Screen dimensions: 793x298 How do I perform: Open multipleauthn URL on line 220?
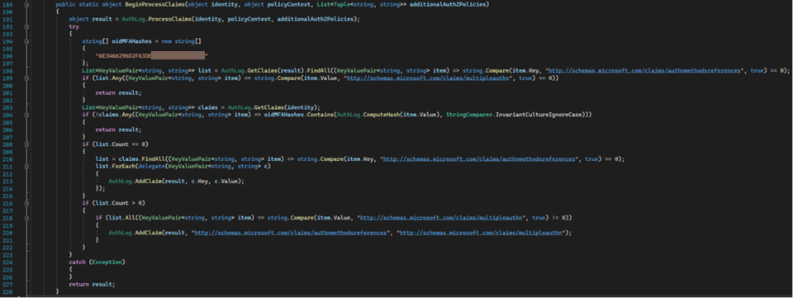(482, 232)
